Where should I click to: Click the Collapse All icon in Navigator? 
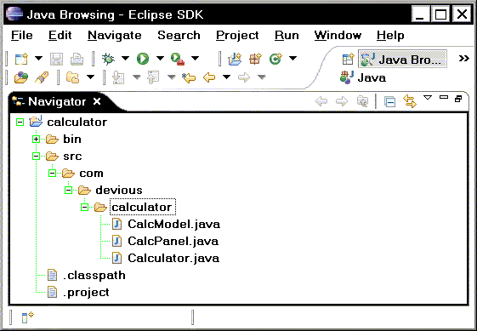pyautogui.click(x=390, y=101)
